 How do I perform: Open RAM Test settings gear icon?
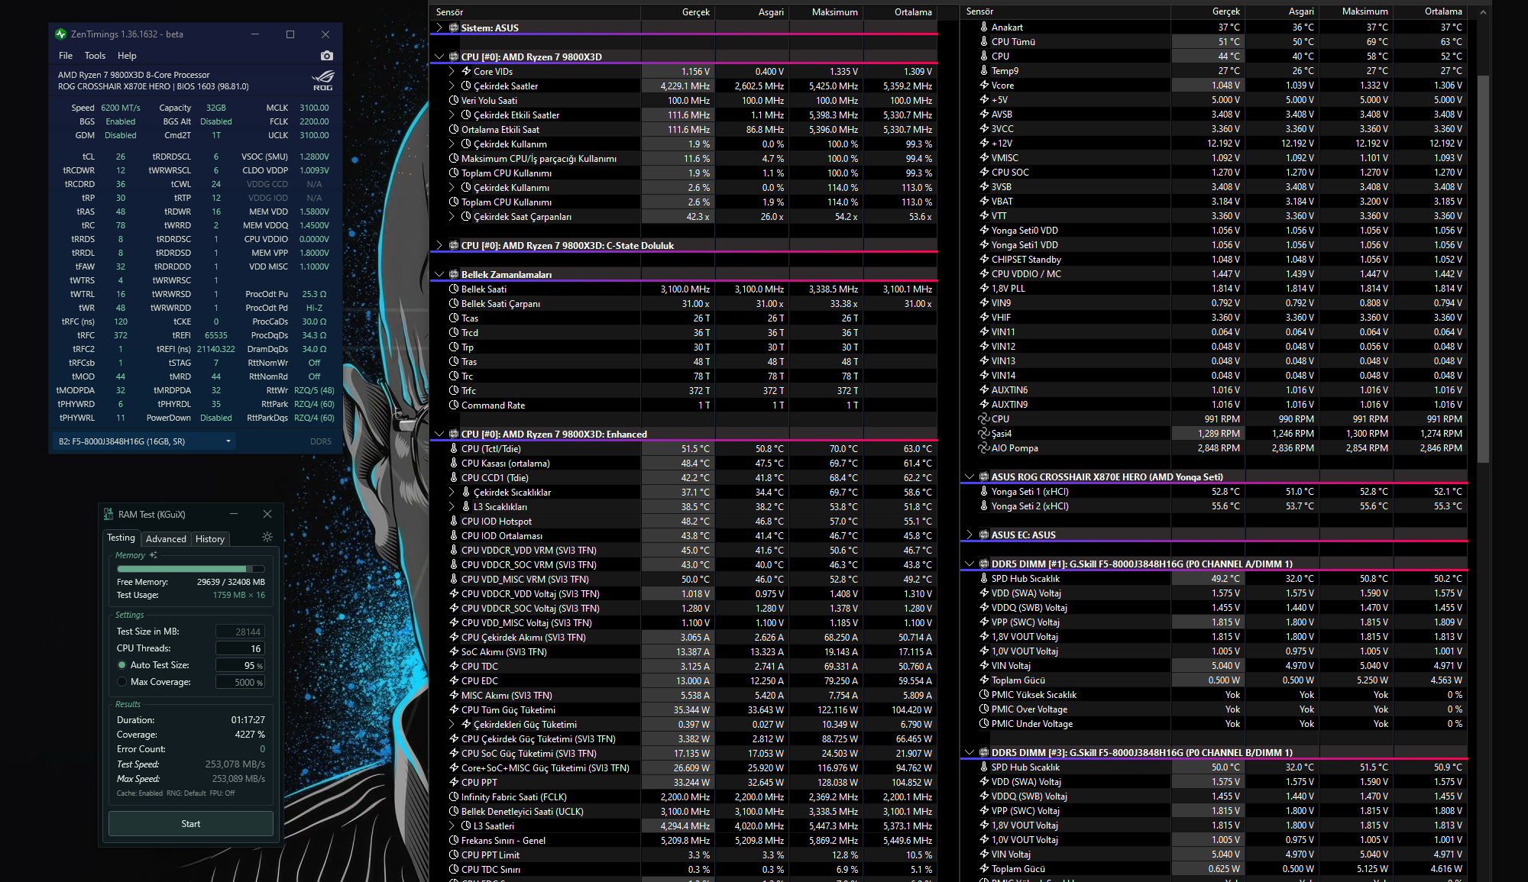tap(267, 538)
